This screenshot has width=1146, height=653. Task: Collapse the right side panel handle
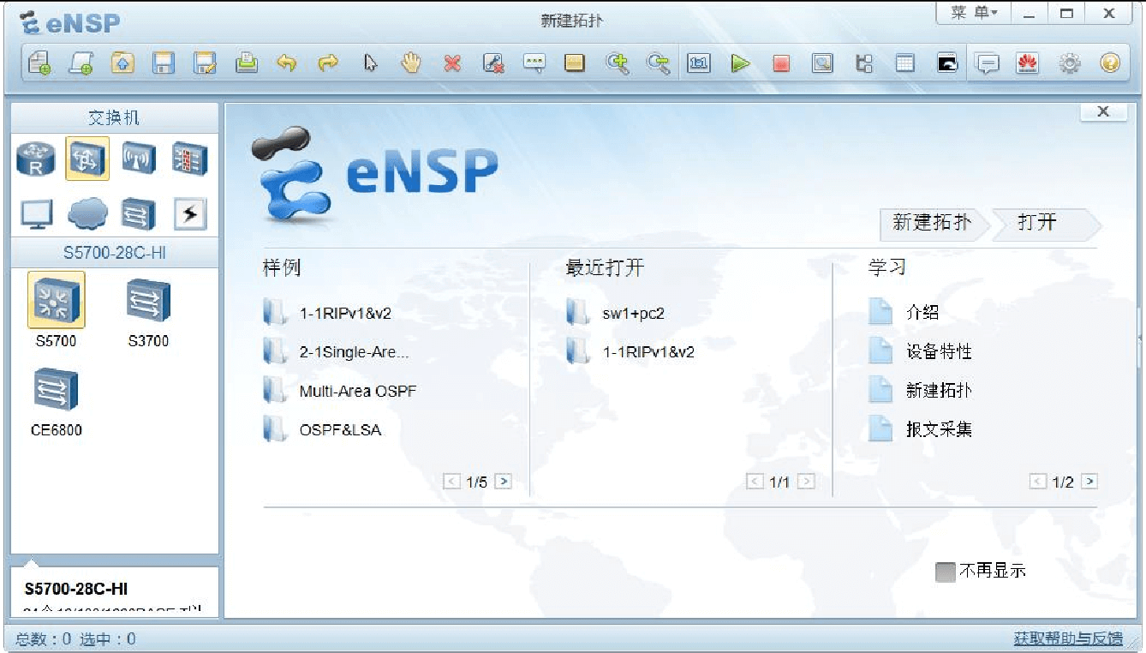point(1140,338)
